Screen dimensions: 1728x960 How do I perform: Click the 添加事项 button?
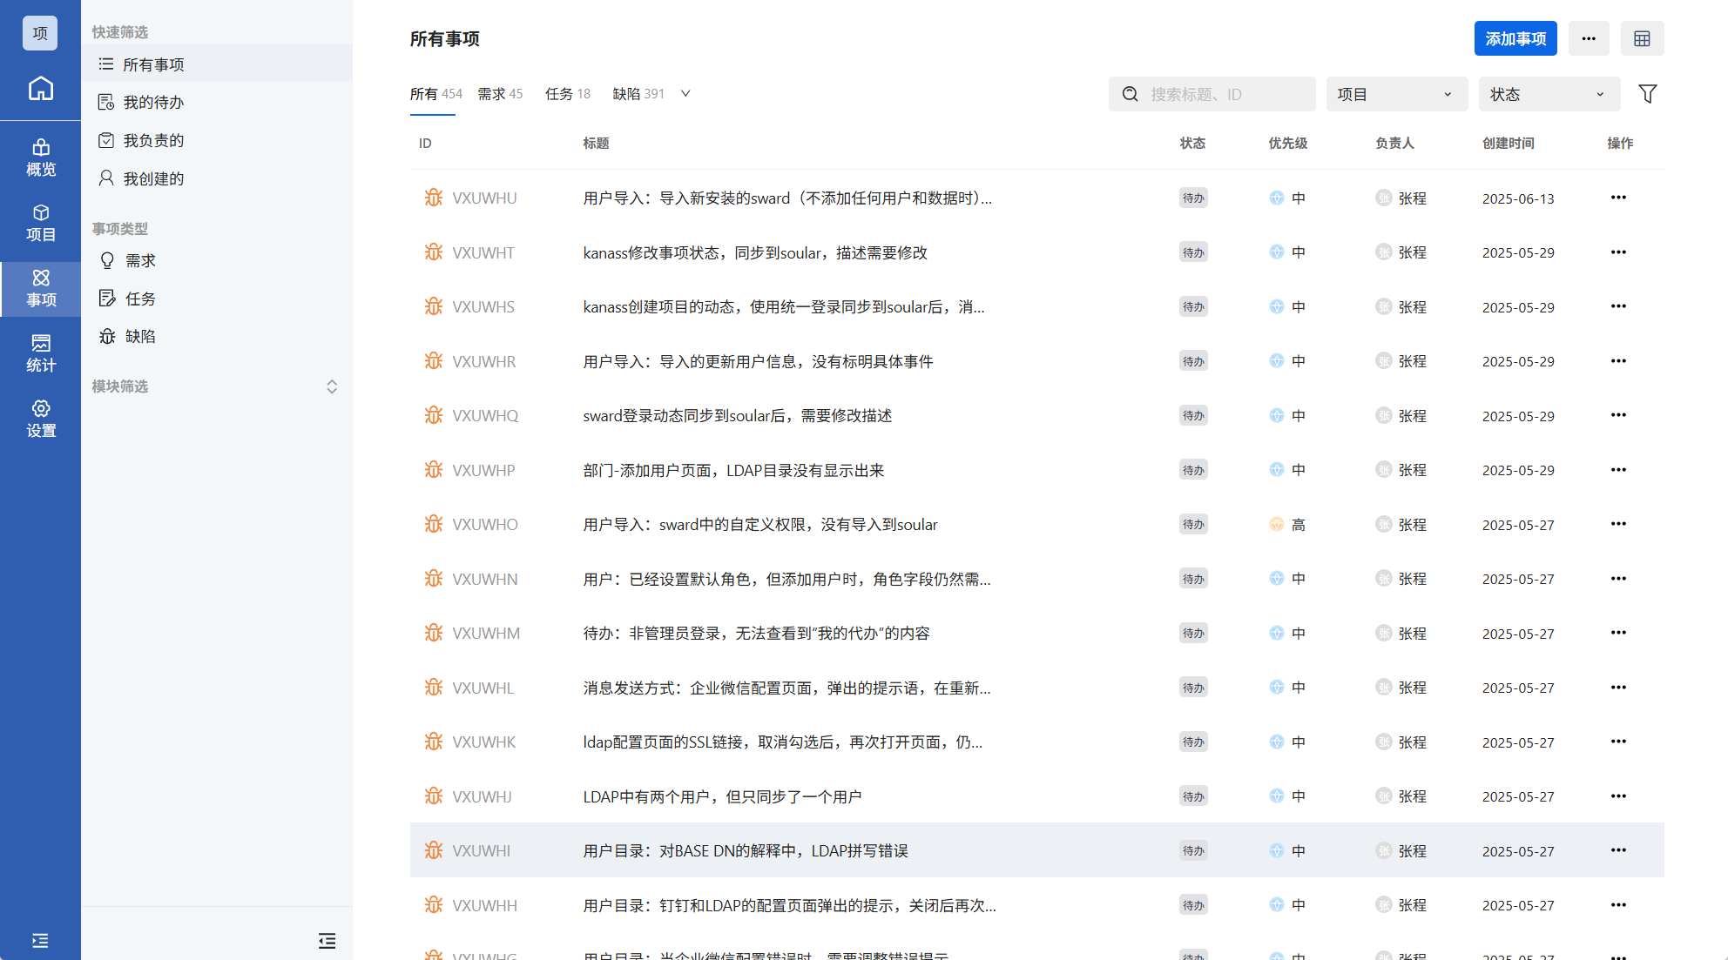pyautogui.click(x=1515, y=39)
